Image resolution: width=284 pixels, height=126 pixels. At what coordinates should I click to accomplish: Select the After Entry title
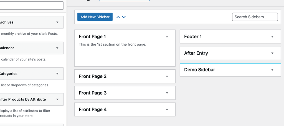pos(196,53)
